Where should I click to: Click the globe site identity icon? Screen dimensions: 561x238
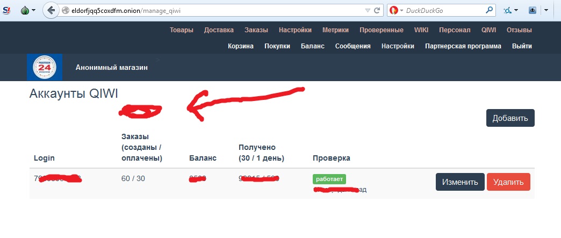65,11
